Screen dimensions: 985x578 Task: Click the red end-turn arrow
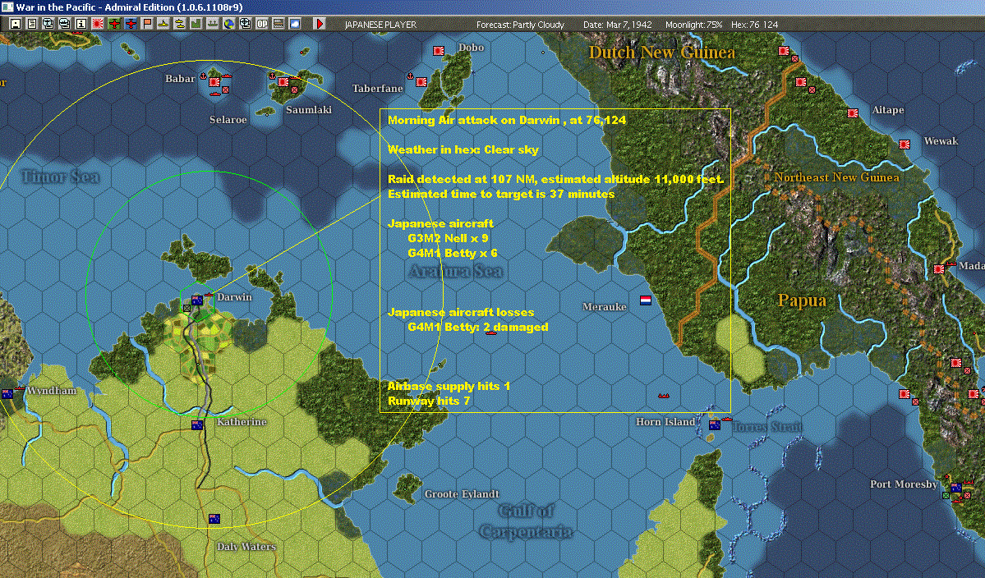click(x=319, y=24)
